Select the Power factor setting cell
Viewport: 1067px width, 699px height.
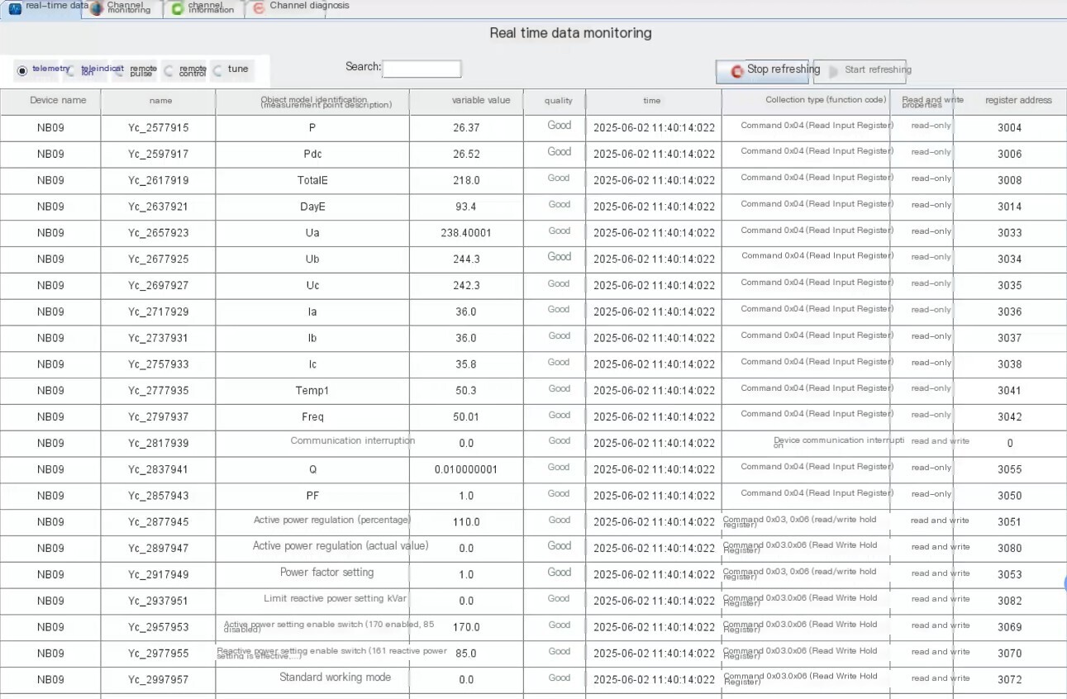[312, 575]
